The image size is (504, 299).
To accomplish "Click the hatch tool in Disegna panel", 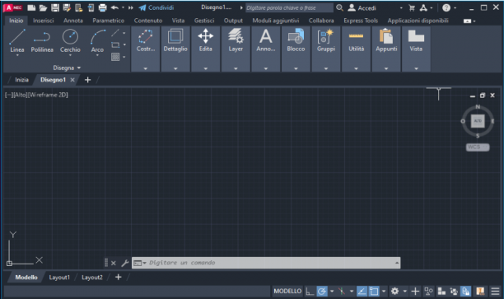I will point(115,57).
